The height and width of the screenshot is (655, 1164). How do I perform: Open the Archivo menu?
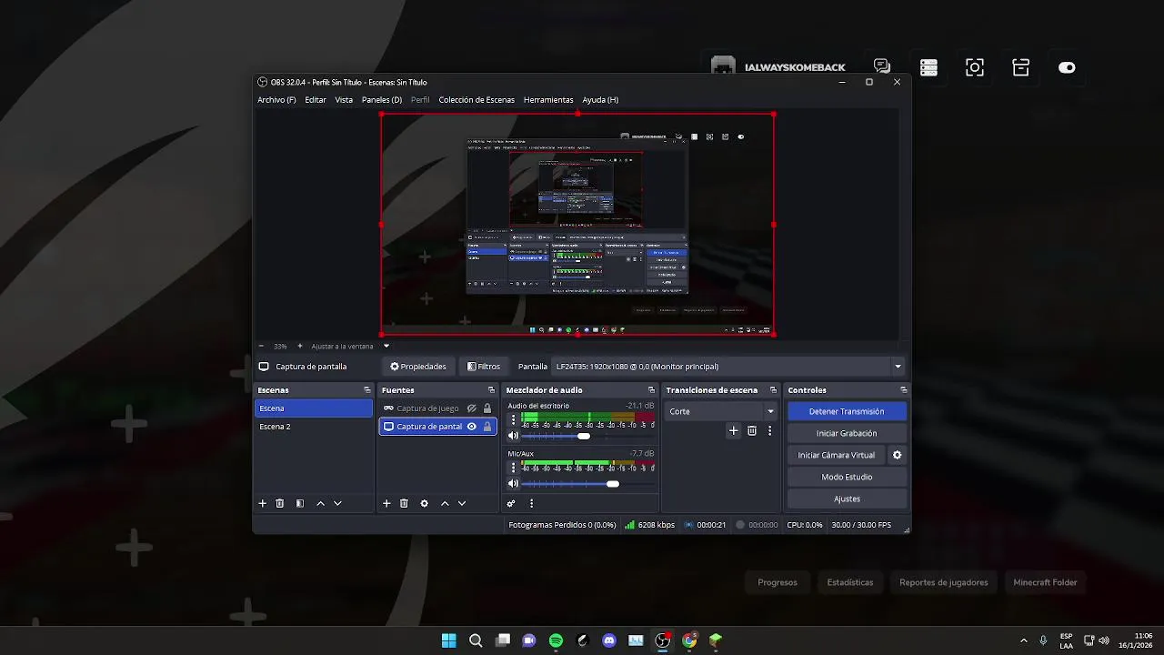pyautogui.click(x=276, y=100)
